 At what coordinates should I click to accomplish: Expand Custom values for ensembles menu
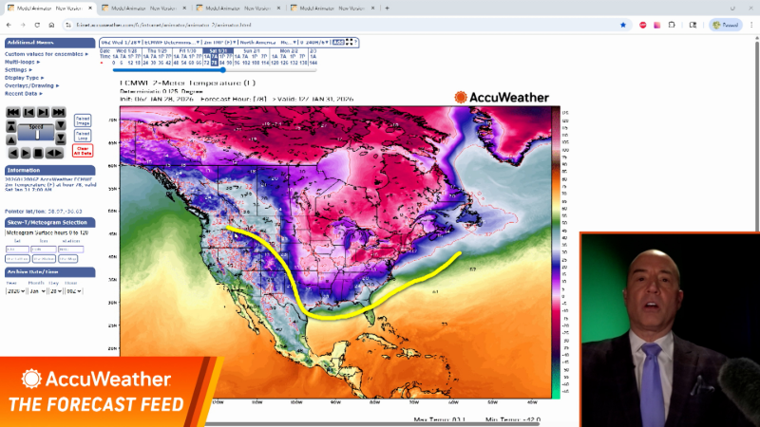[47, 54]
